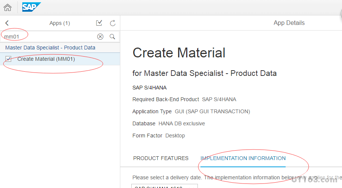Open the delivery date dropdown
The height and width of the screenshot is (188, 342).
click(x=165, y=186)
